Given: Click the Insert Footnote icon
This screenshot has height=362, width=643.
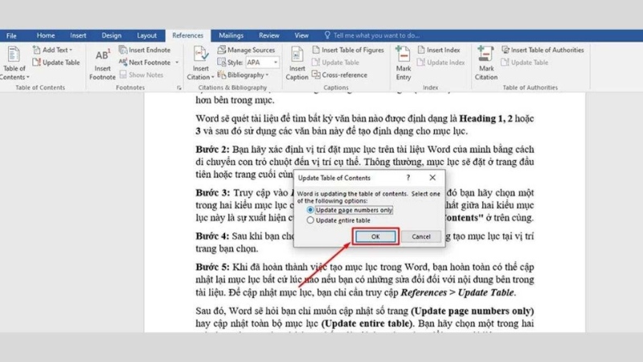Looking at the screenshot, I should (103, 57).
